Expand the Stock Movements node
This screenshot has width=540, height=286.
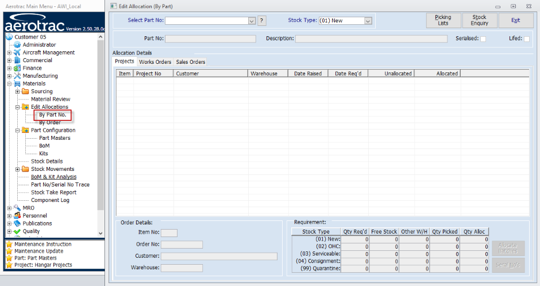(18, 169)
